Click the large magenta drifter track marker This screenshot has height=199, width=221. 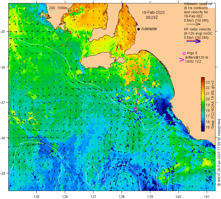(135, 108)
